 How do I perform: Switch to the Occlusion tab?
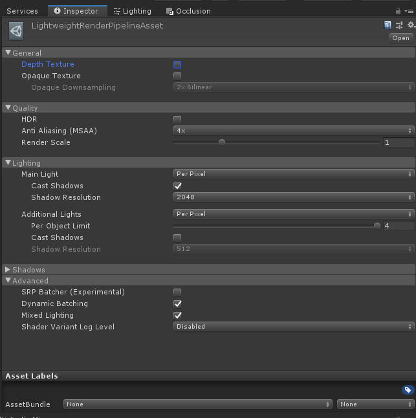point(188,11)
